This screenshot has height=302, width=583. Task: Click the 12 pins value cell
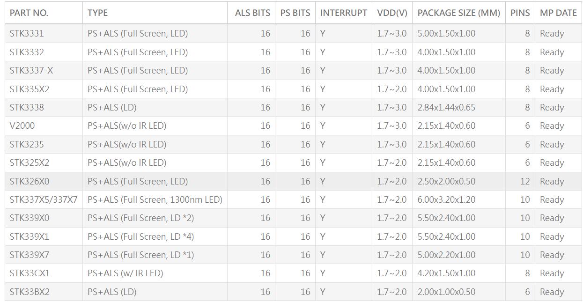pos(524,181)
